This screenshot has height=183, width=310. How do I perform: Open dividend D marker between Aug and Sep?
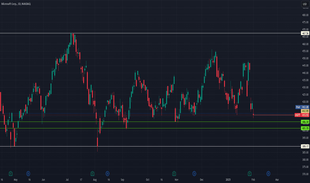pos(107,174)
